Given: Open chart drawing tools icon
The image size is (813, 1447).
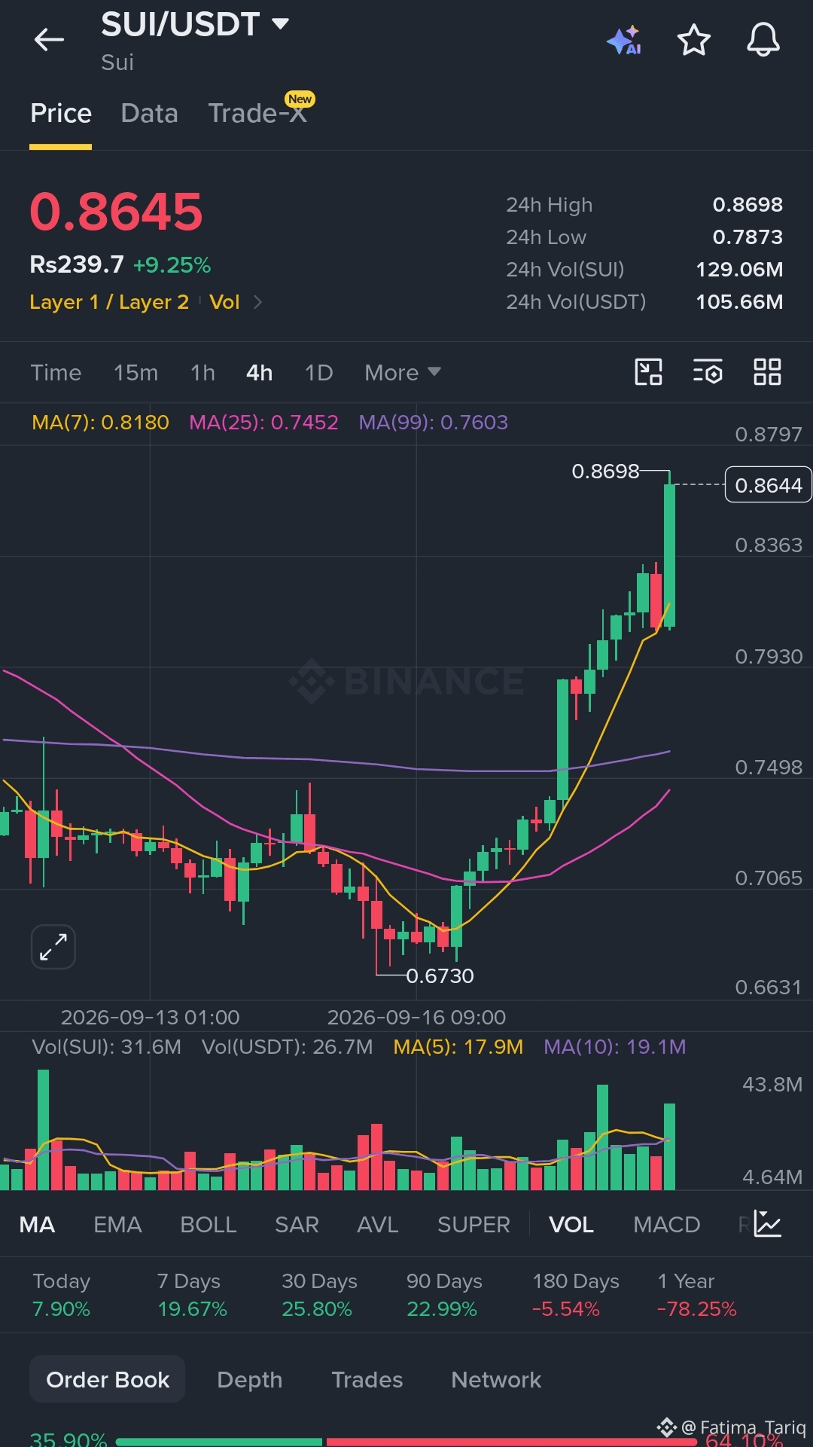Looking at the screenshot, I should (648, 372).
